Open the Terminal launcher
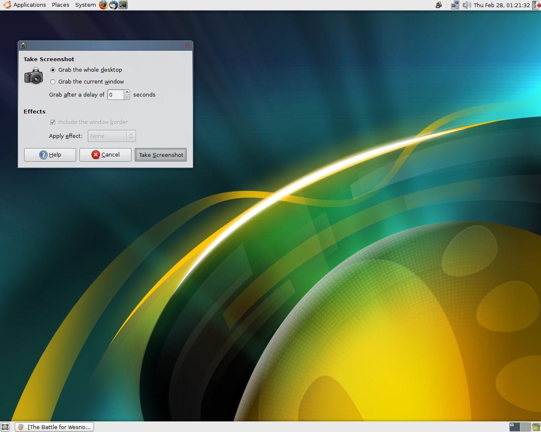The height and width of the screenshot is (432, 541). [x=123, y=5]
